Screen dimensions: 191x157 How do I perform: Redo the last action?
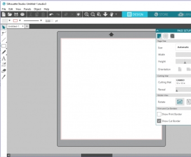(58, 14)
